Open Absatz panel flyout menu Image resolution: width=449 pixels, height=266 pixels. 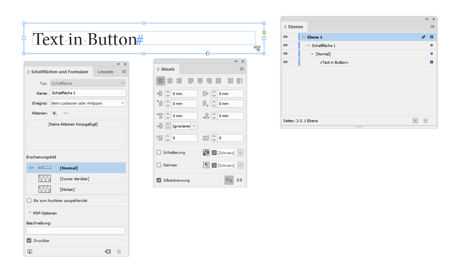(x=242, y=69)
